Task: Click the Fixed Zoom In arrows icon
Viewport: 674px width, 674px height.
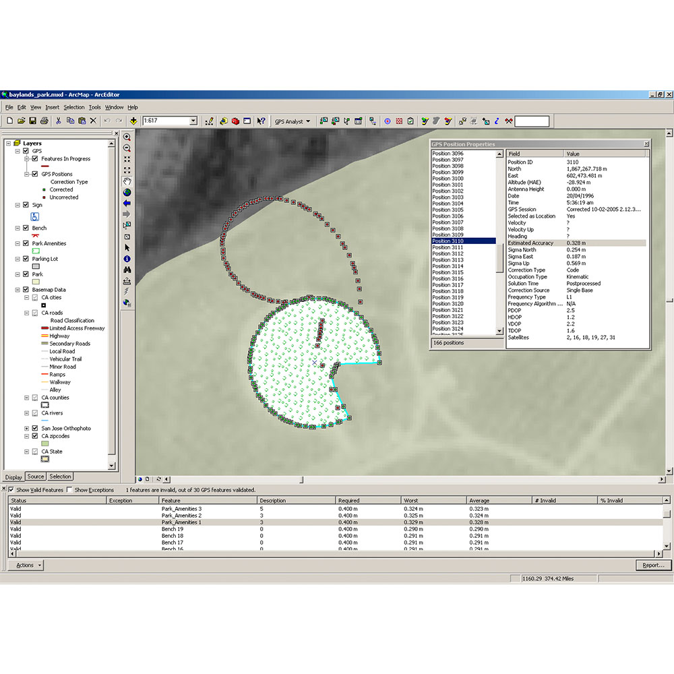Action: pos(127,159)
